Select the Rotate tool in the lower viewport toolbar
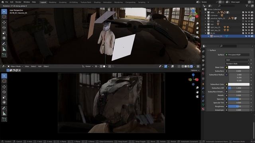Screen dimensions: 255x143 coord(4,92)
